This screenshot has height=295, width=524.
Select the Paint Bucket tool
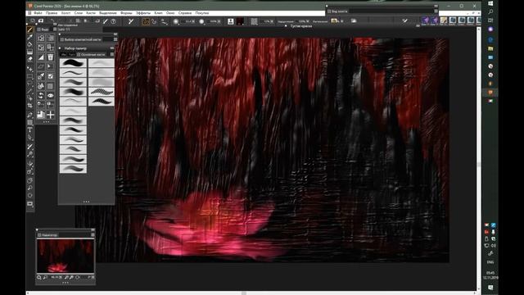coord(29,44)
